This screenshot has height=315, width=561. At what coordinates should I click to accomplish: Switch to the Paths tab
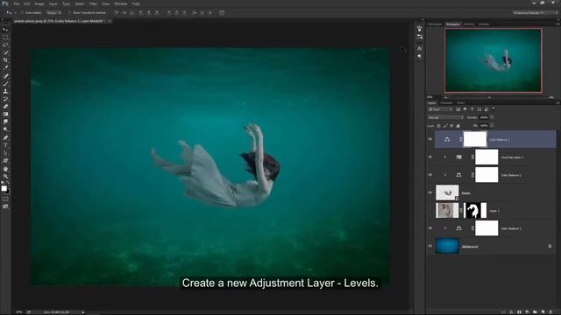coord(461,103)
